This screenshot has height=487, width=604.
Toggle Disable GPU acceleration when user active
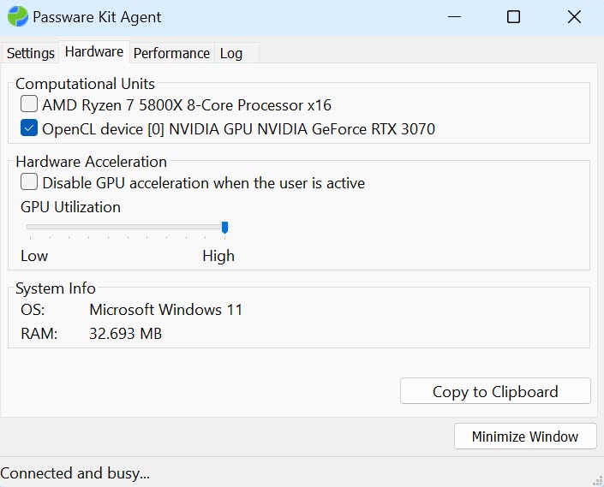[x=29, y=181]
